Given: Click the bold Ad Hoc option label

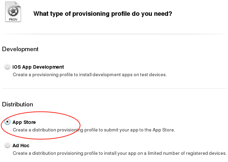Looking at the screenshot, I should 21,146.
